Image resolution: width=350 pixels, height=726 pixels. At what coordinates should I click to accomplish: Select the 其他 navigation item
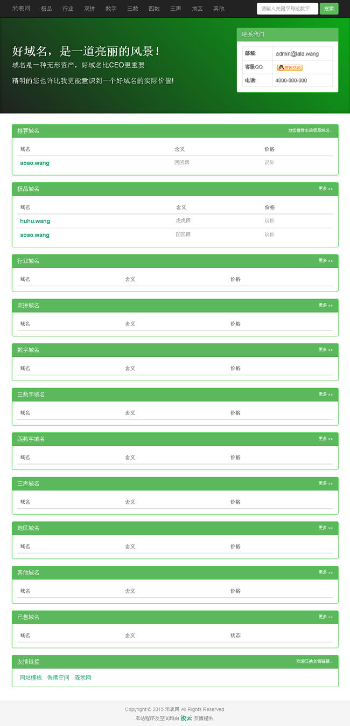coord(219,9)
